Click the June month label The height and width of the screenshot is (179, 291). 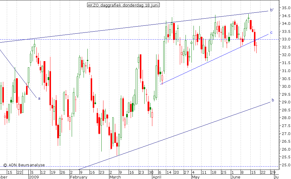coord(236,177)
